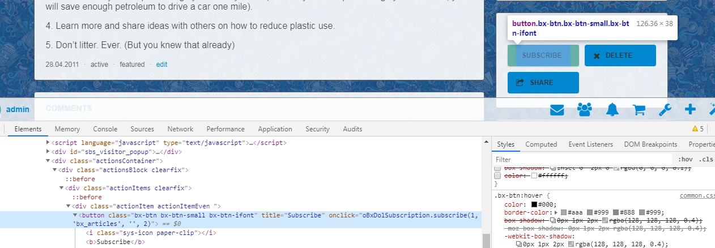Open the mail envelope icon

[x=557, y=110]
